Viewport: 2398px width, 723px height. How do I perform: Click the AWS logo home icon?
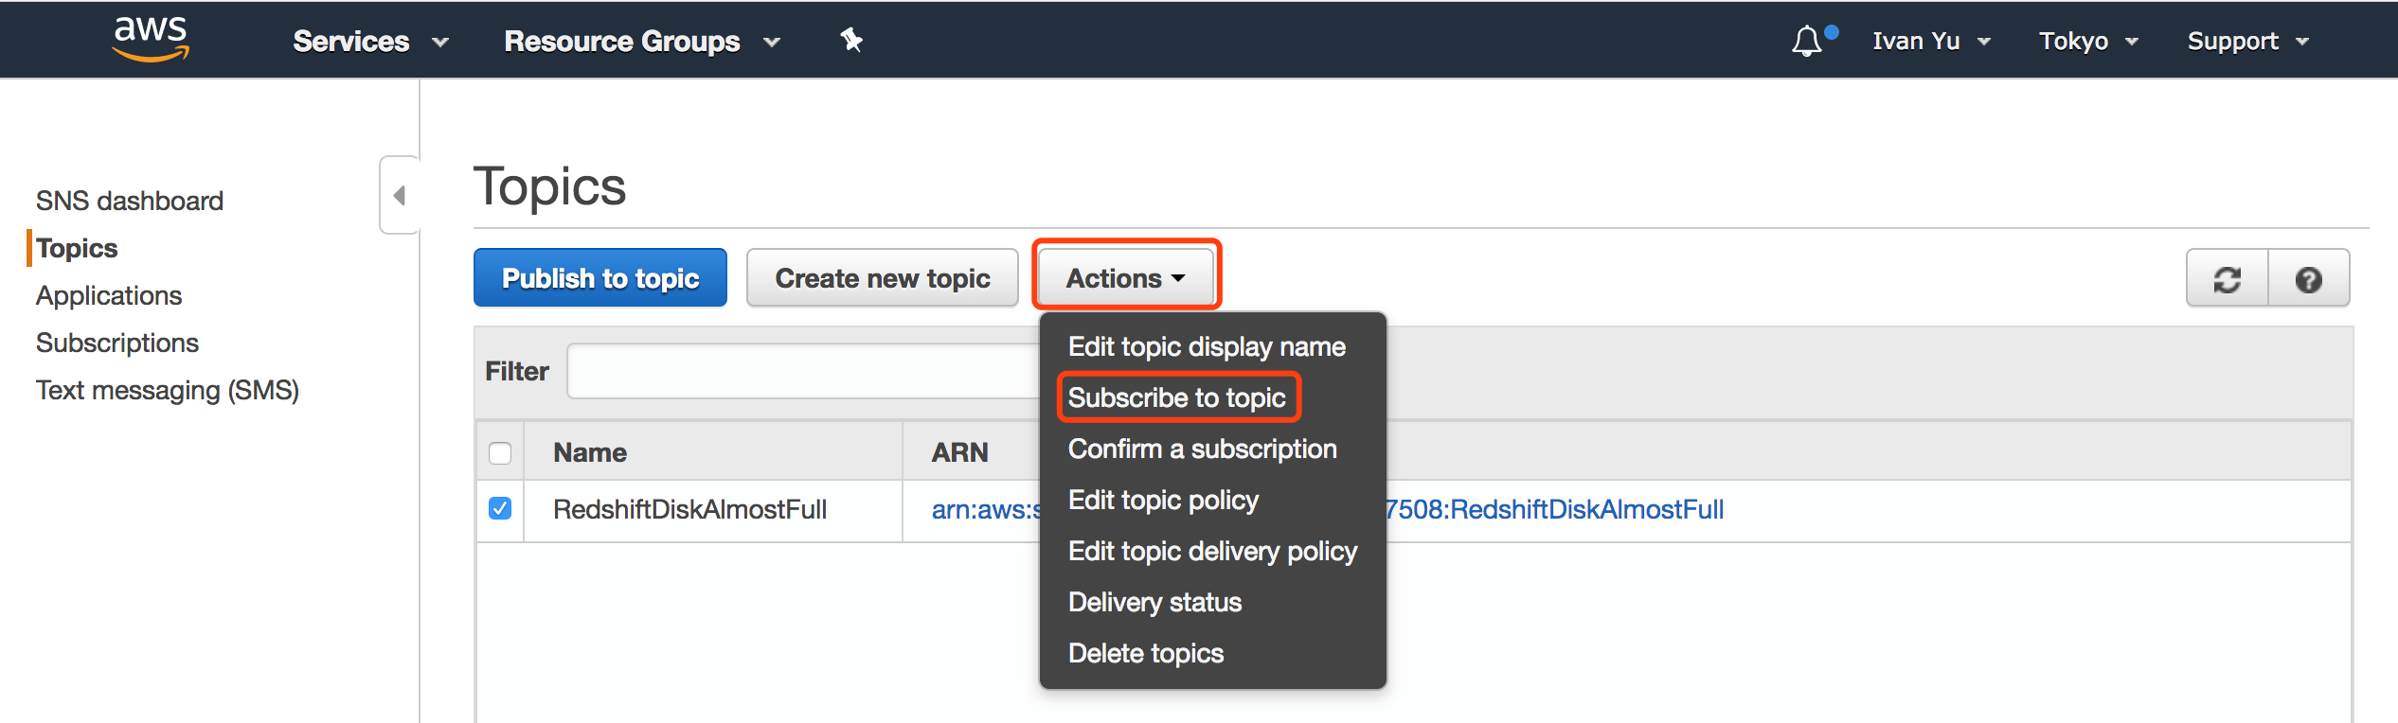click(x=151, y=40)
